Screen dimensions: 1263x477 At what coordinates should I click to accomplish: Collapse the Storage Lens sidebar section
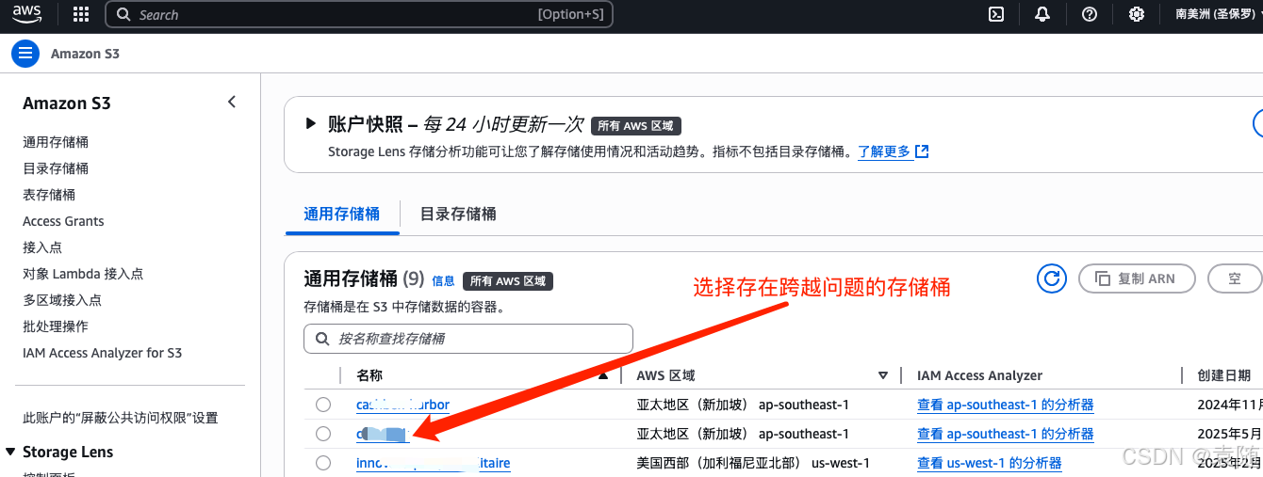click(11, 452)
